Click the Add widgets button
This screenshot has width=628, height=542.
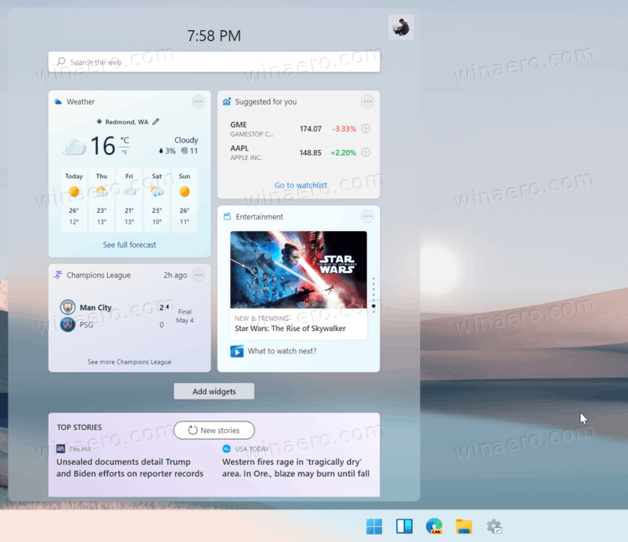(x=214, y=391)
